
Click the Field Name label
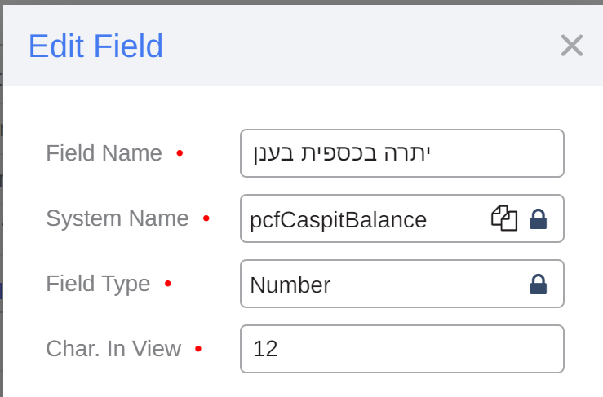tap(104, 153)
